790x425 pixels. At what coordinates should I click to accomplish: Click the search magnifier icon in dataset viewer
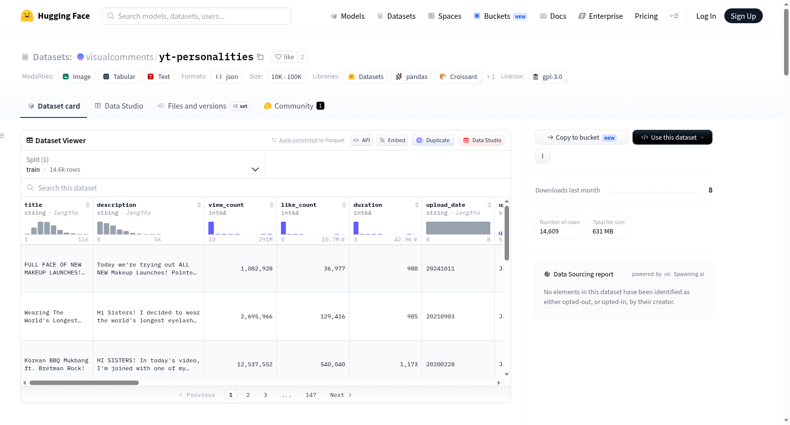coord(31,188)
